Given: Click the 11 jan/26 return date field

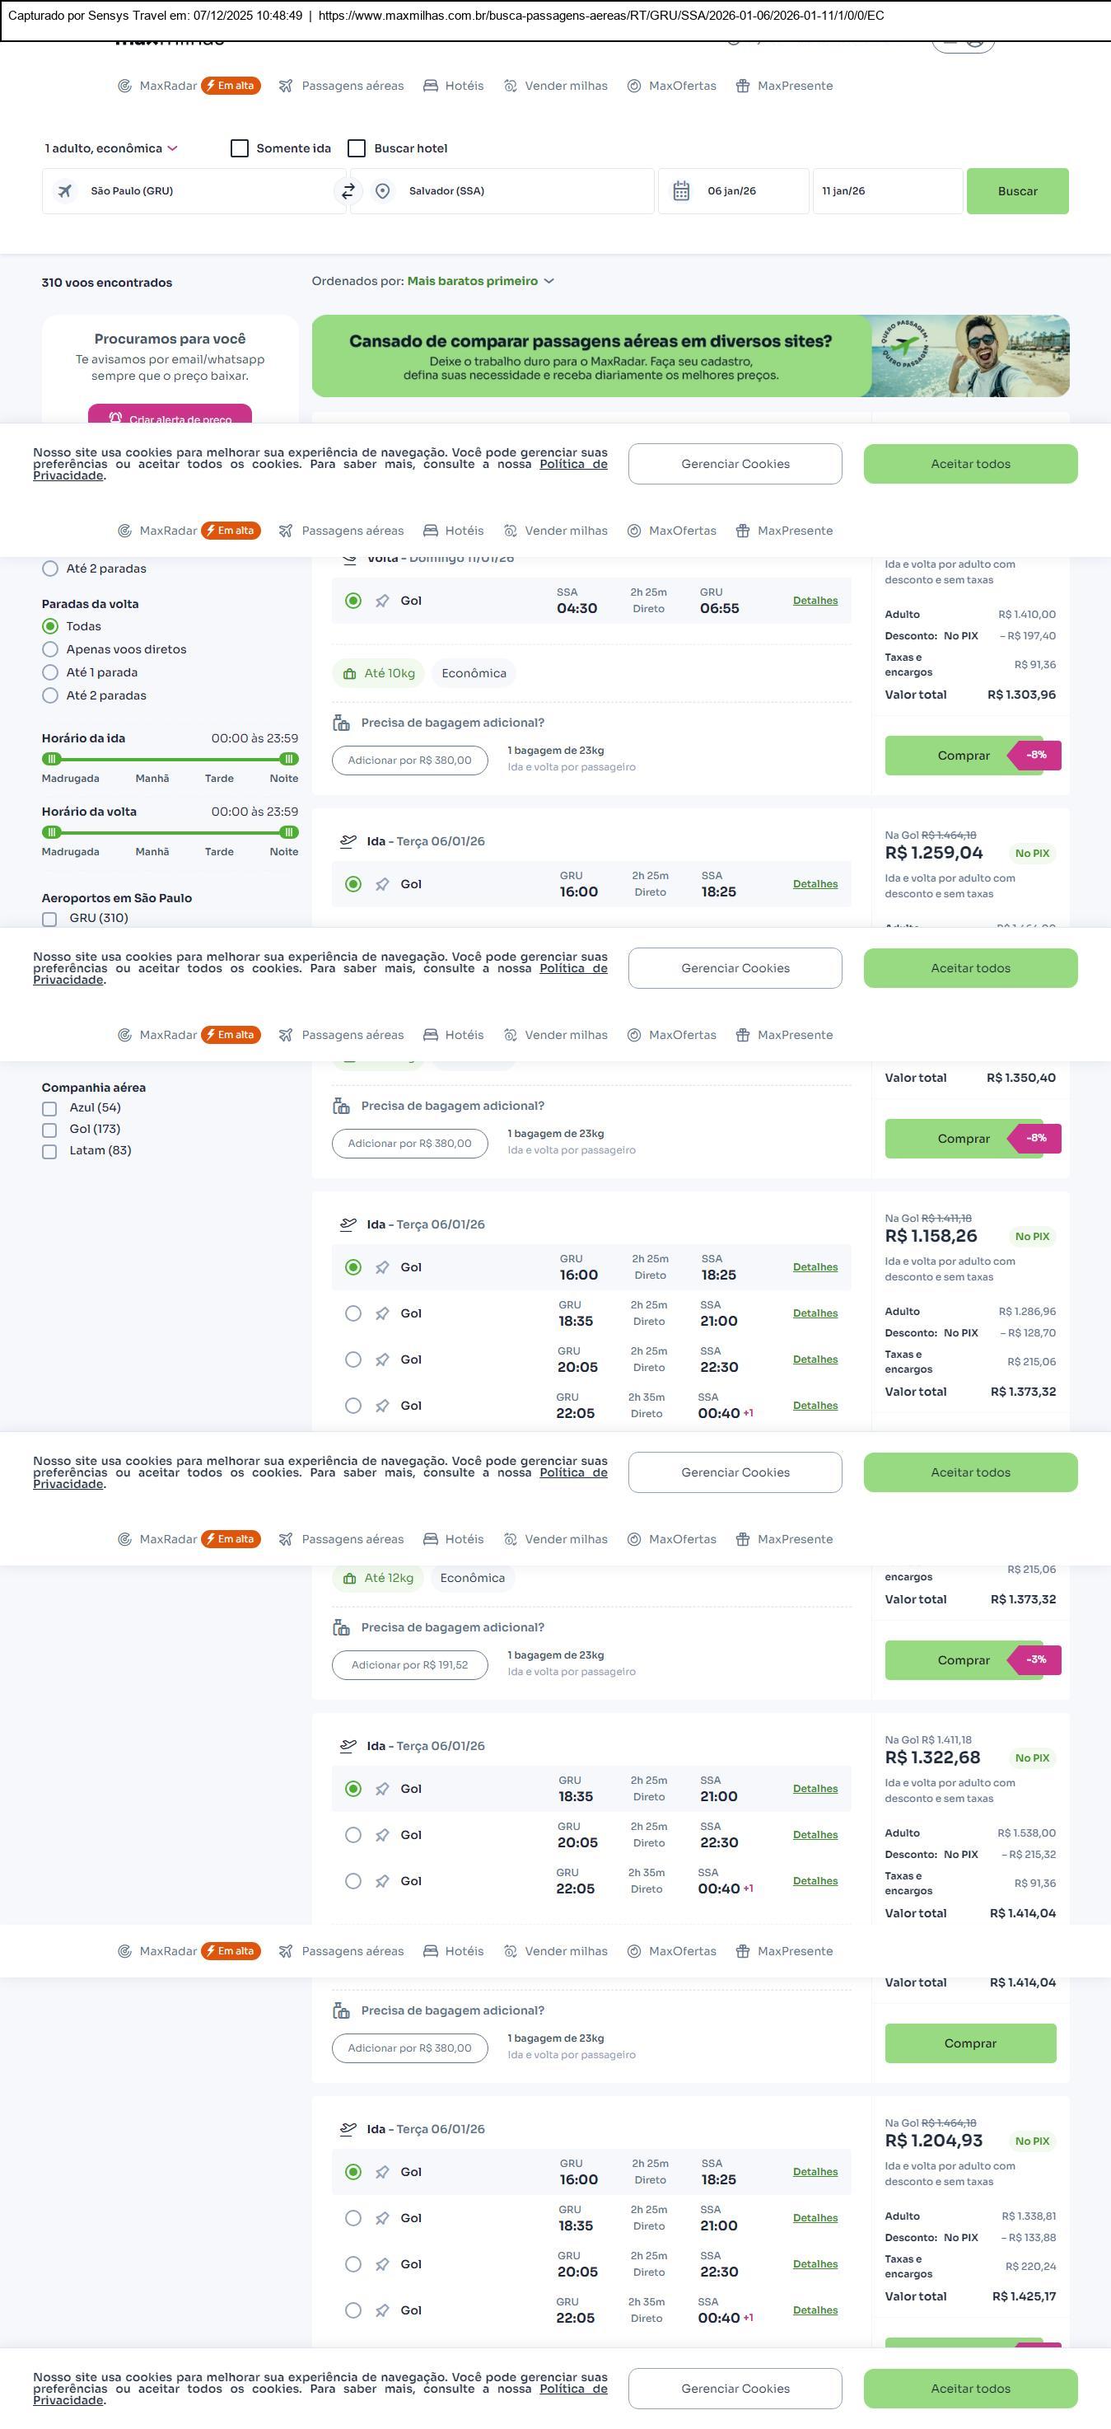Looking at the screenshot, I should click(886, 191).
